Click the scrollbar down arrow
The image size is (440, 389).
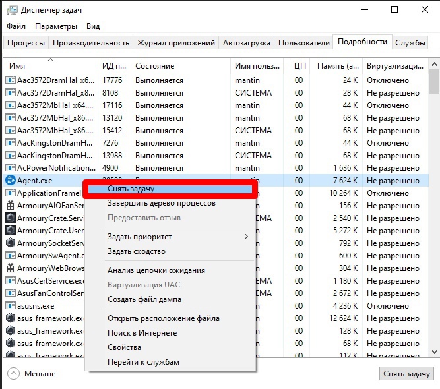point(434,352)
